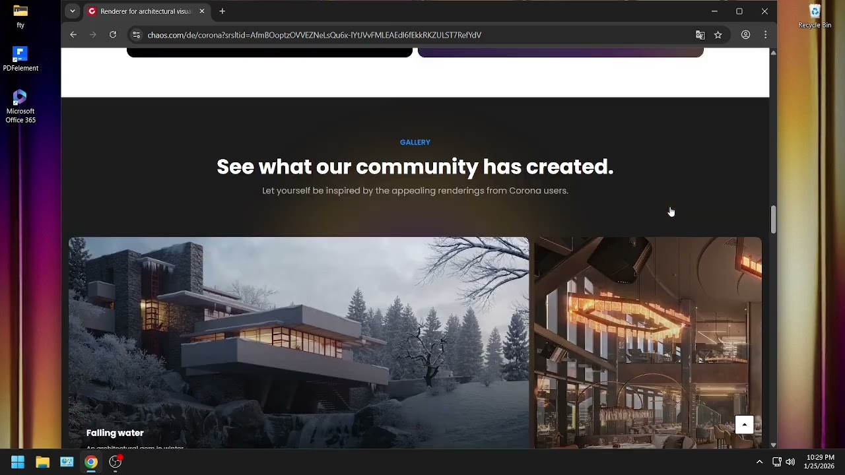Image resolution: width=845 pixels, height=475 pixels.
Task: Minimize the Chrome window
Action: [714, 11]
